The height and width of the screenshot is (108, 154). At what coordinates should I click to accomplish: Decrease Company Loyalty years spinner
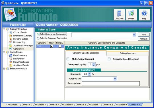[x=94, y=66]
